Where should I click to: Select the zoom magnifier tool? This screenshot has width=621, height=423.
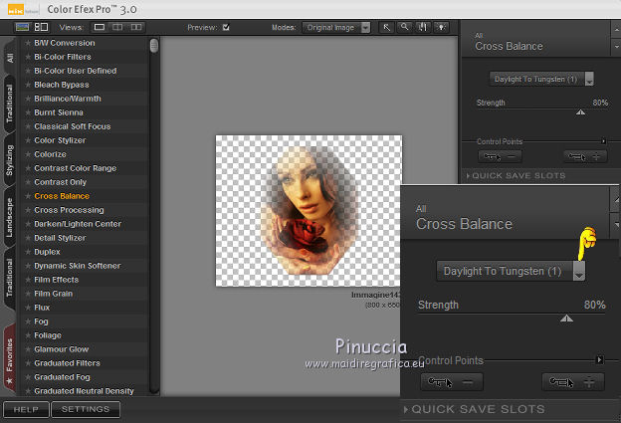click(x=404, y=28)
